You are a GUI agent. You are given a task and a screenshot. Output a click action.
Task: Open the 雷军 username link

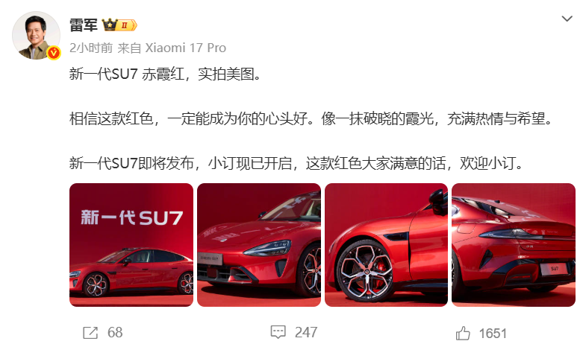[x=84, y=25]
